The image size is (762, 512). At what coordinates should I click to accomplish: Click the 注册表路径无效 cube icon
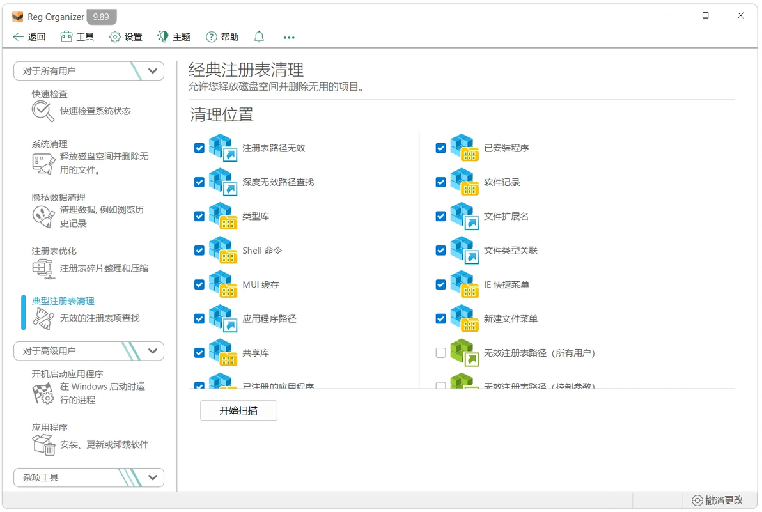pyautogui.click(x=223, y=148)
